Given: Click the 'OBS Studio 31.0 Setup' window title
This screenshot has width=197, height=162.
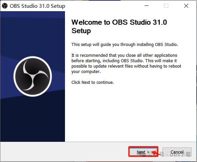Looking at the screenshot, I should [38, 6].
